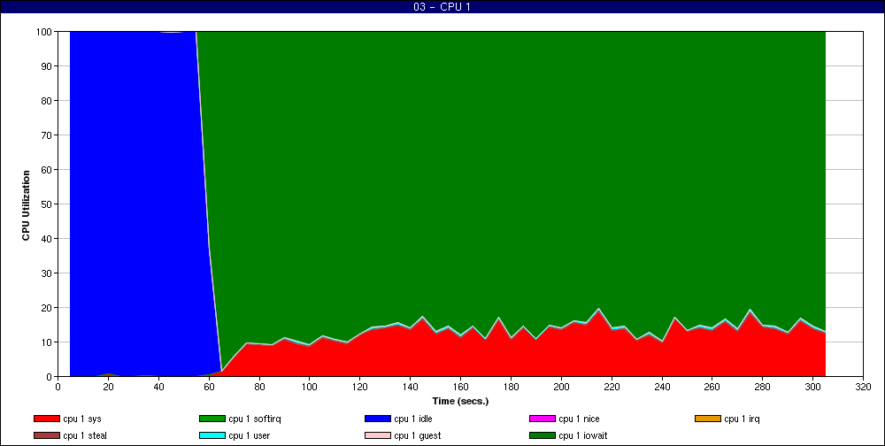The height and width of the screenshot is (446, 885).
Task: Click the magenta cpu 1 nice legend swatch
Action: point(542,419)
